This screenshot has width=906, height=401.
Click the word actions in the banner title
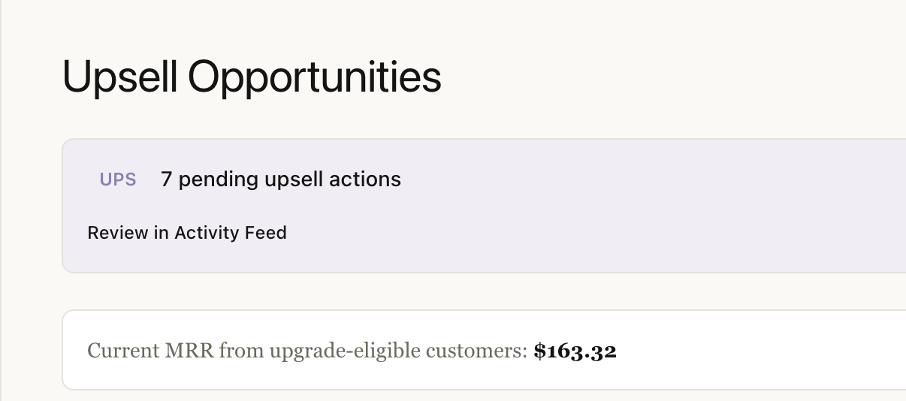pyautogui.click(x=367, y=179)
